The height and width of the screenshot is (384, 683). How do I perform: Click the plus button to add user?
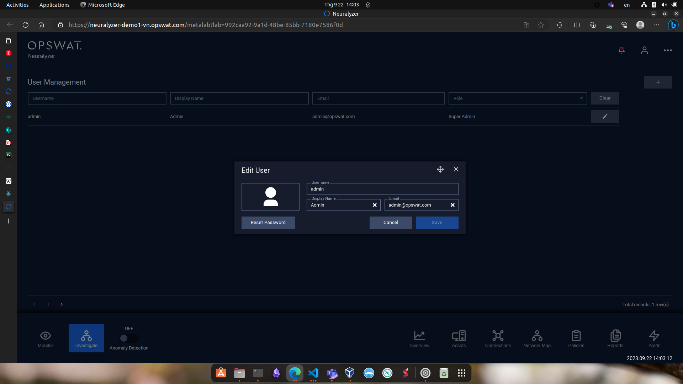658,82
